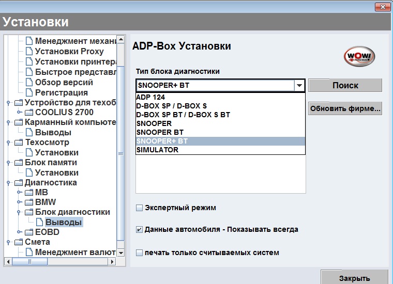The image size is (393, 284).
Task: Enable the Экспертный режим checkbox
Action: pyautogui.click(x=139, y=208)
